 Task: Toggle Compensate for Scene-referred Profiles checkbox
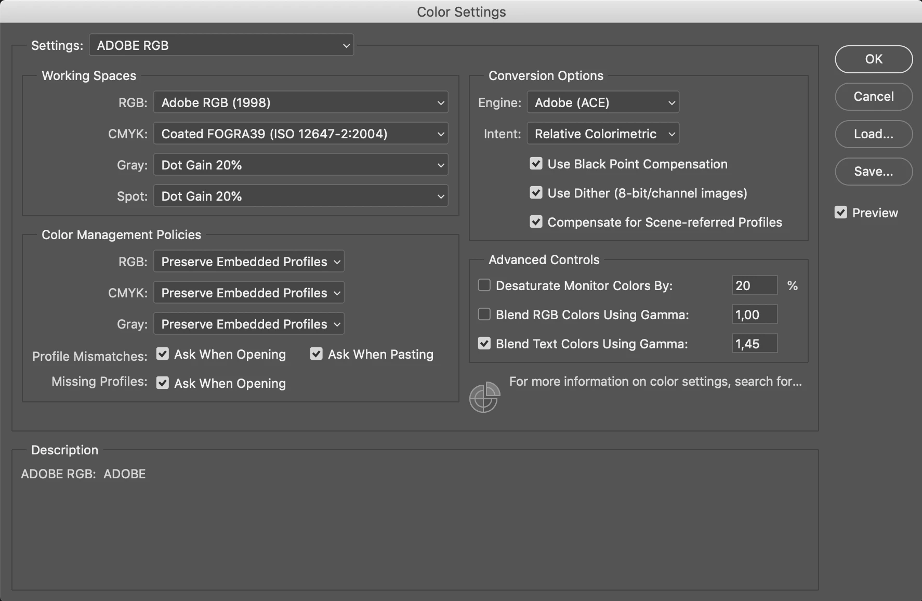click(x=536, y=222)
